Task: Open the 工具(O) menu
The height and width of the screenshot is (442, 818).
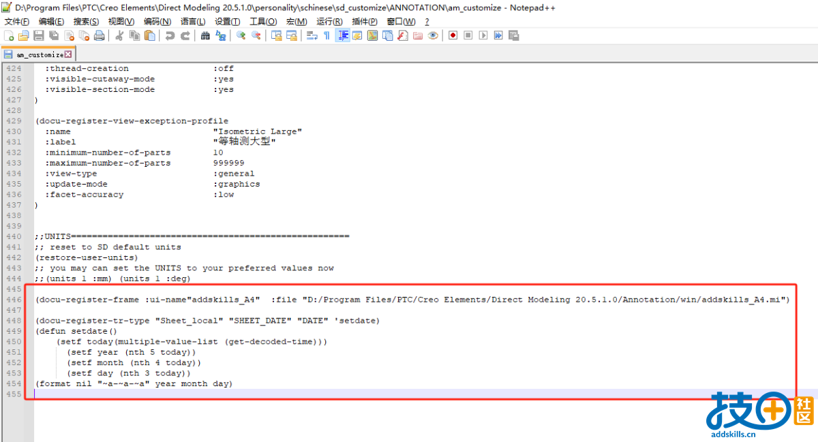Action: pyautogui.click(x=263, y=22)
